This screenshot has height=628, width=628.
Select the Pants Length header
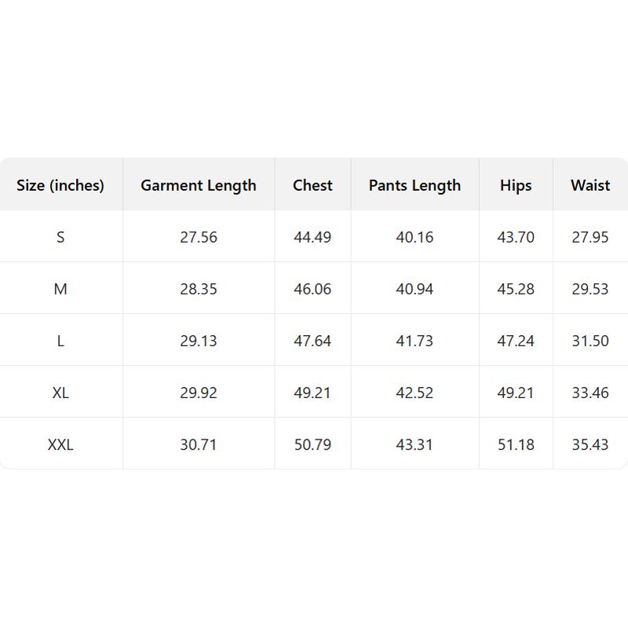414,185
